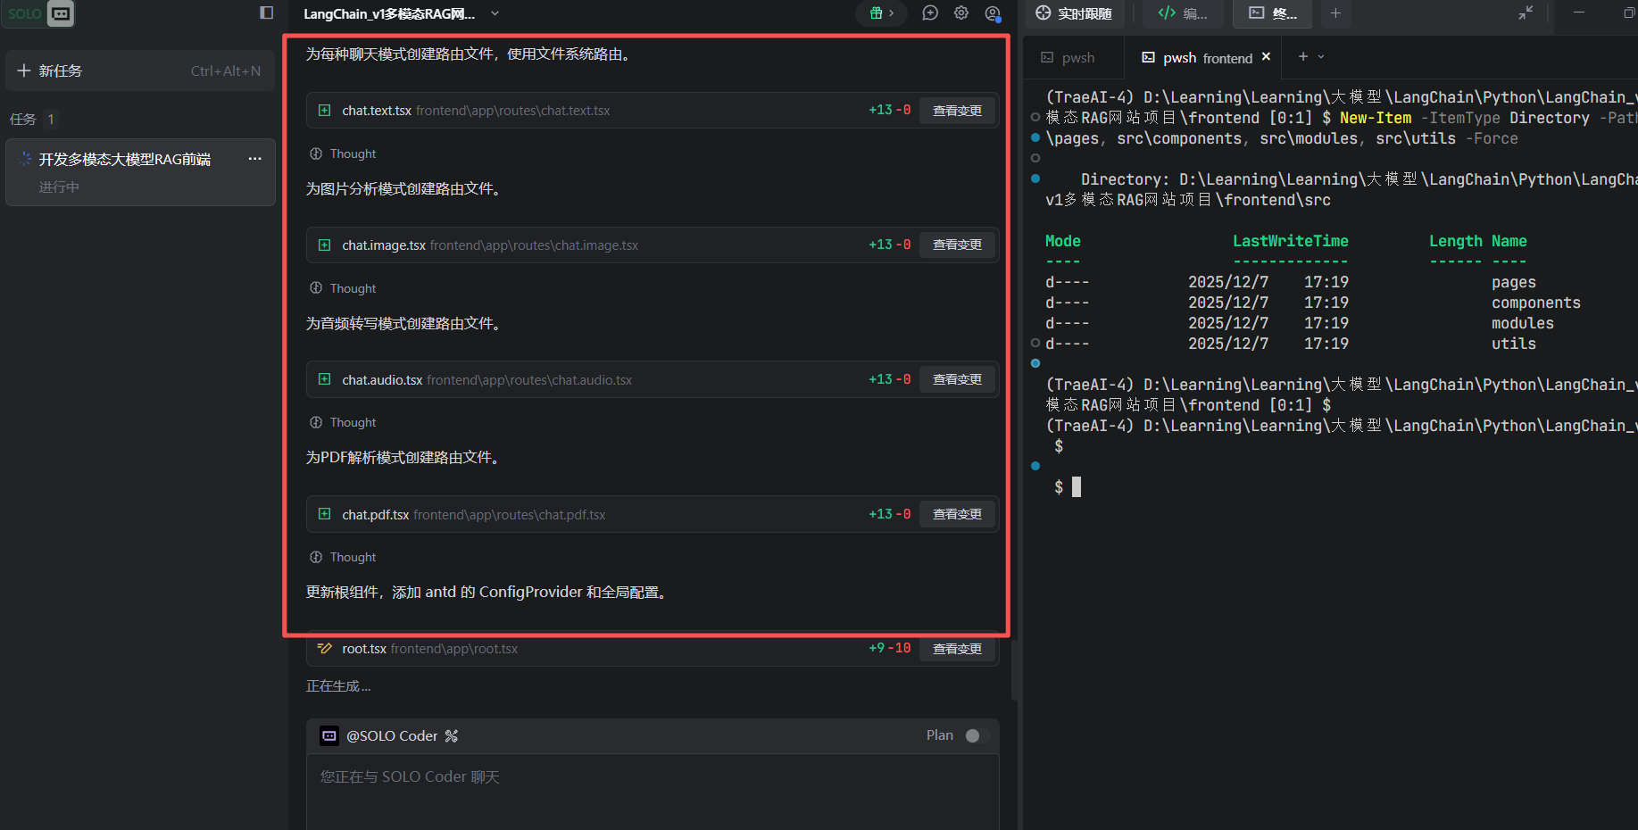Click the 任务 section header
Viewport: 1638px width, 830px height.
(x=23, y=119)
